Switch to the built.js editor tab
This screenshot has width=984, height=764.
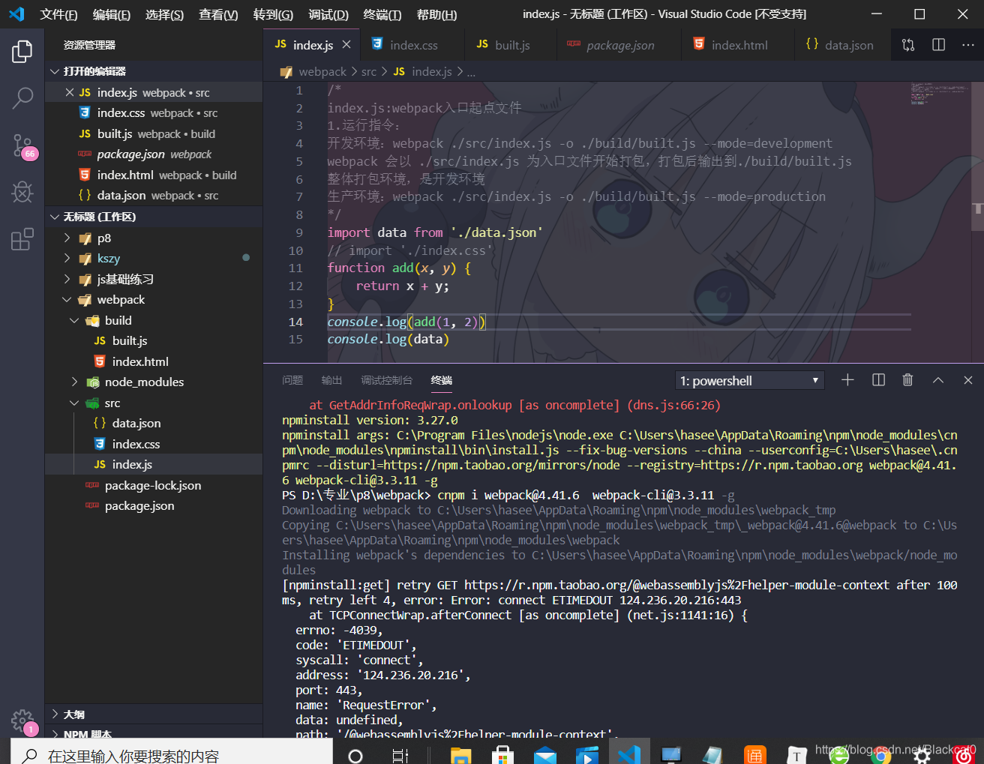click(x=511, y=45)
